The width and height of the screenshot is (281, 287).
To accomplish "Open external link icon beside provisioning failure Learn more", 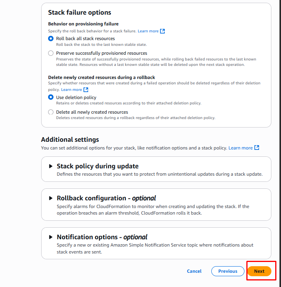I will click(162, 31).
